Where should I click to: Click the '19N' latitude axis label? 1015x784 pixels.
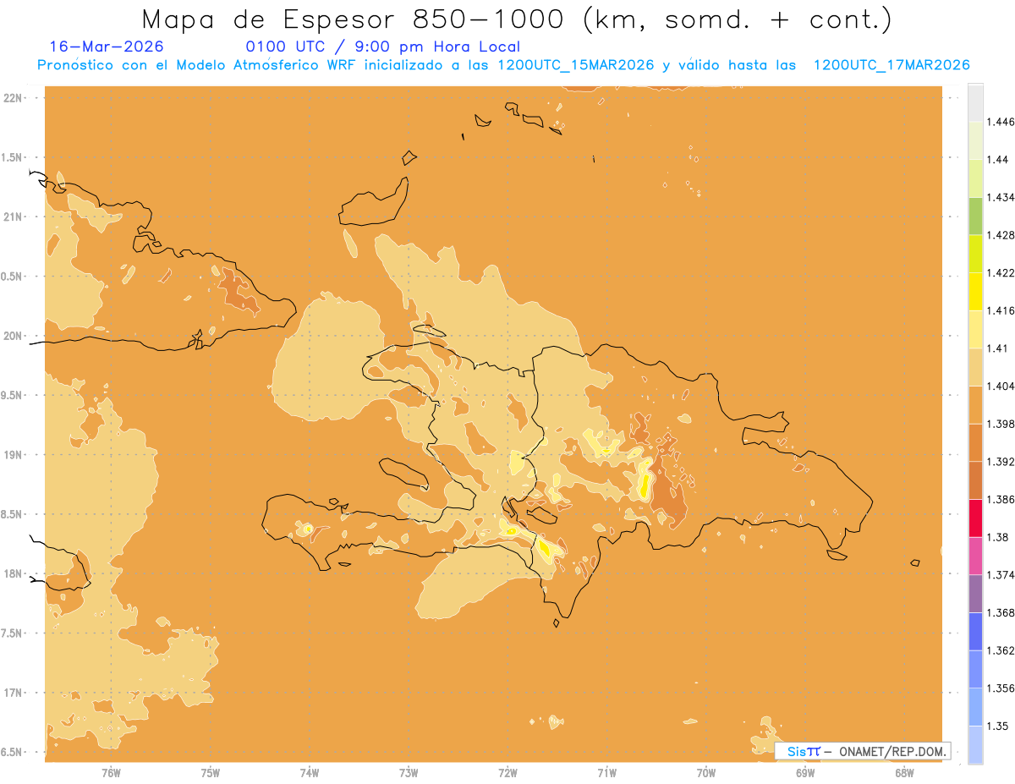[13, 454]
